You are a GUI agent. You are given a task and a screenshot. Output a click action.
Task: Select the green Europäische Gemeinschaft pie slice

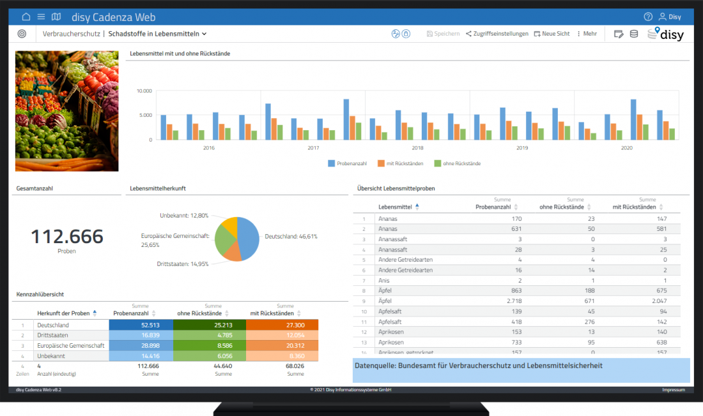224,241
